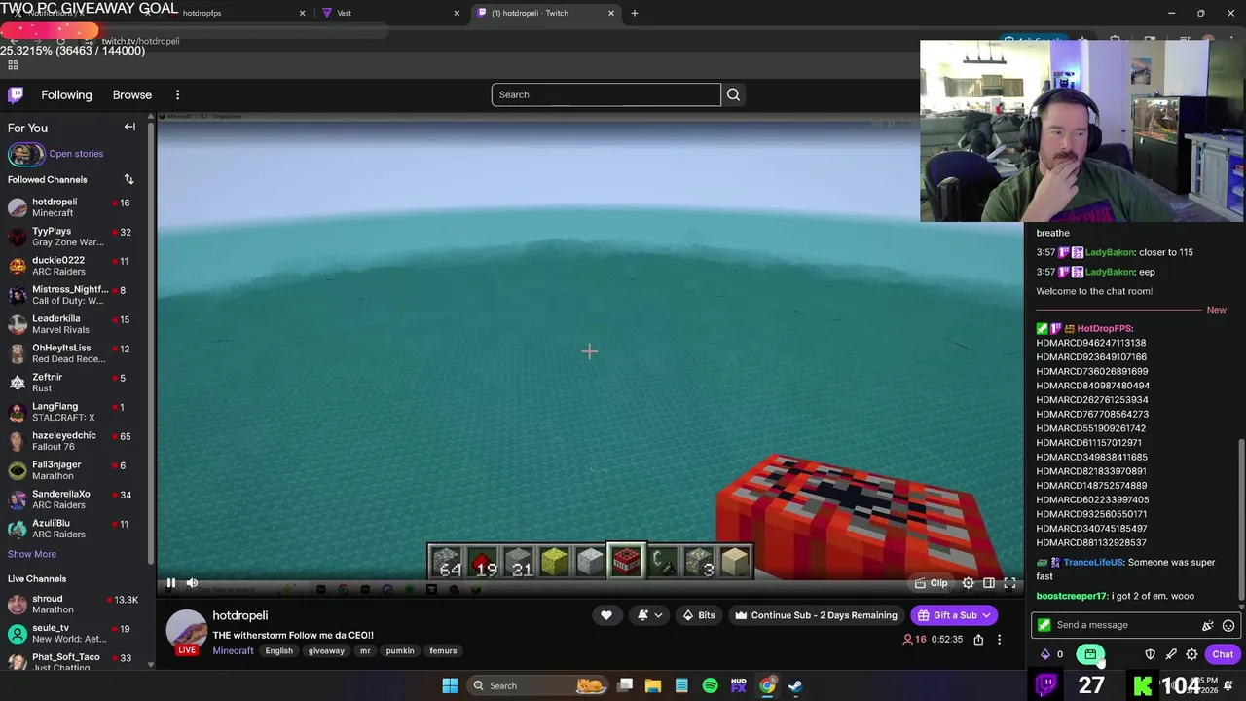Click the search magnifier button
Viewport: 1246px width, 701px height.
[x=733, y=94]
